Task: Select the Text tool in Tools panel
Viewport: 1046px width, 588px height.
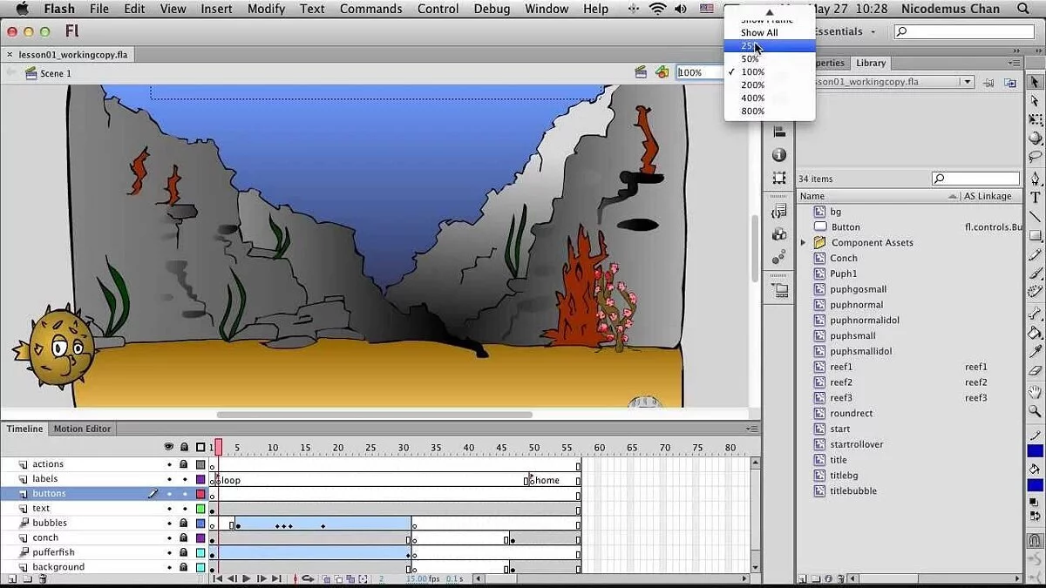Action: [x=1036, y=198]
